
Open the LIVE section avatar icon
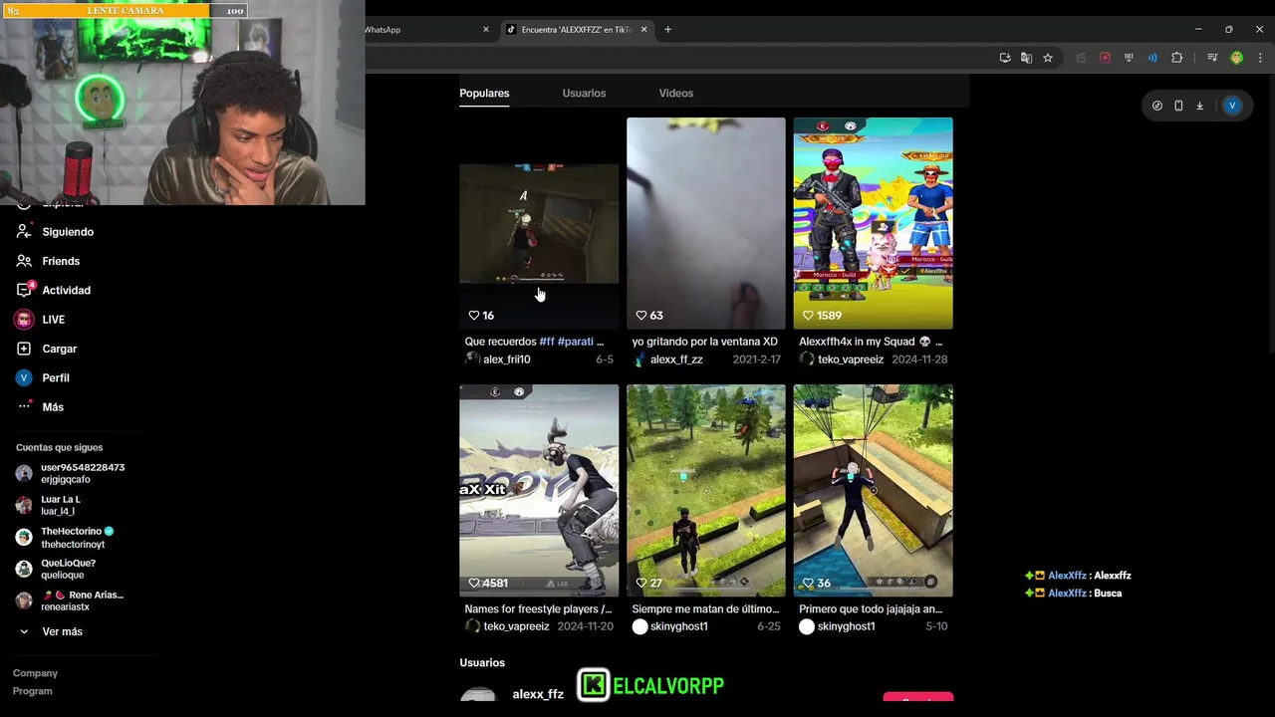[x=24, y=320]
